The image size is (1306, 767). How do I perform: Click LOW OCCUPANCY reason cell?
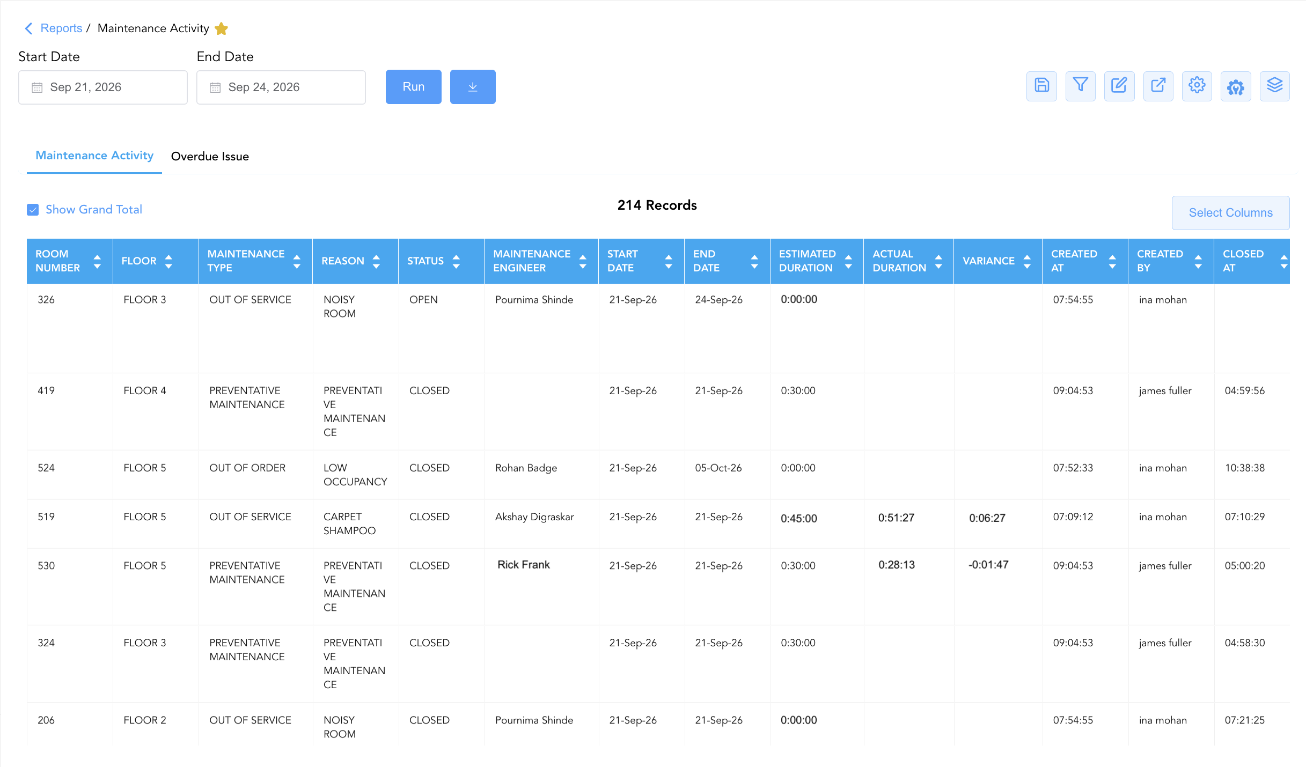click(x=355, y=475)
